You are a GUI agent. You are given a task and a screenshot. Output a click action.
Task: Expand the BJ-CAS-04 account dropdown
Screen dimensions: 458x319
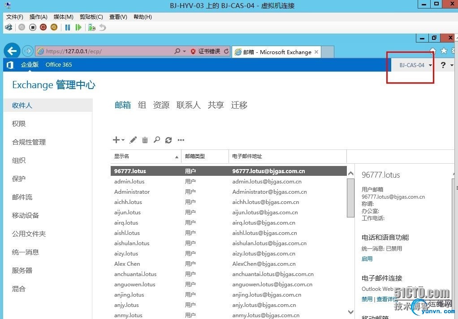pyautogui.click(x=415, y=65)
